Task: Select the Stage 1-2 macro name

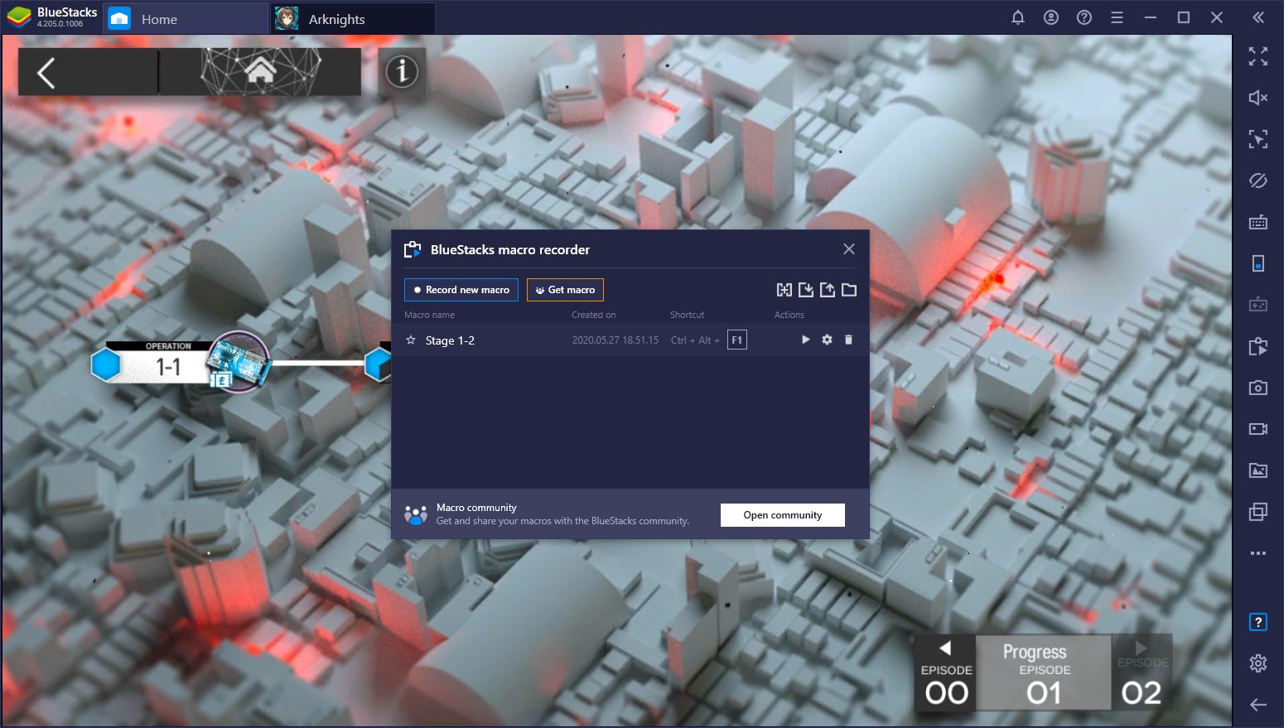Action: point(450,340)
